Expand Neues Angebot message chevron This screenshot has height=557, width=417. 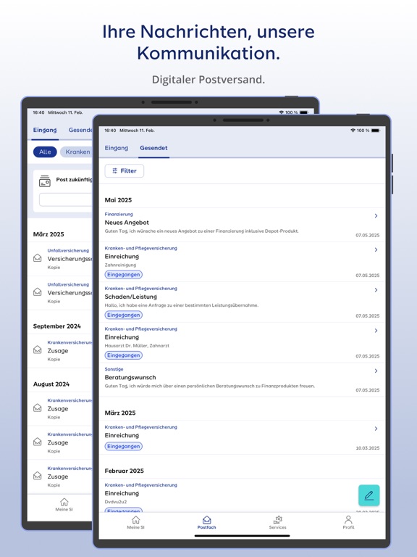pyautogui.click(x=376, y=215)
